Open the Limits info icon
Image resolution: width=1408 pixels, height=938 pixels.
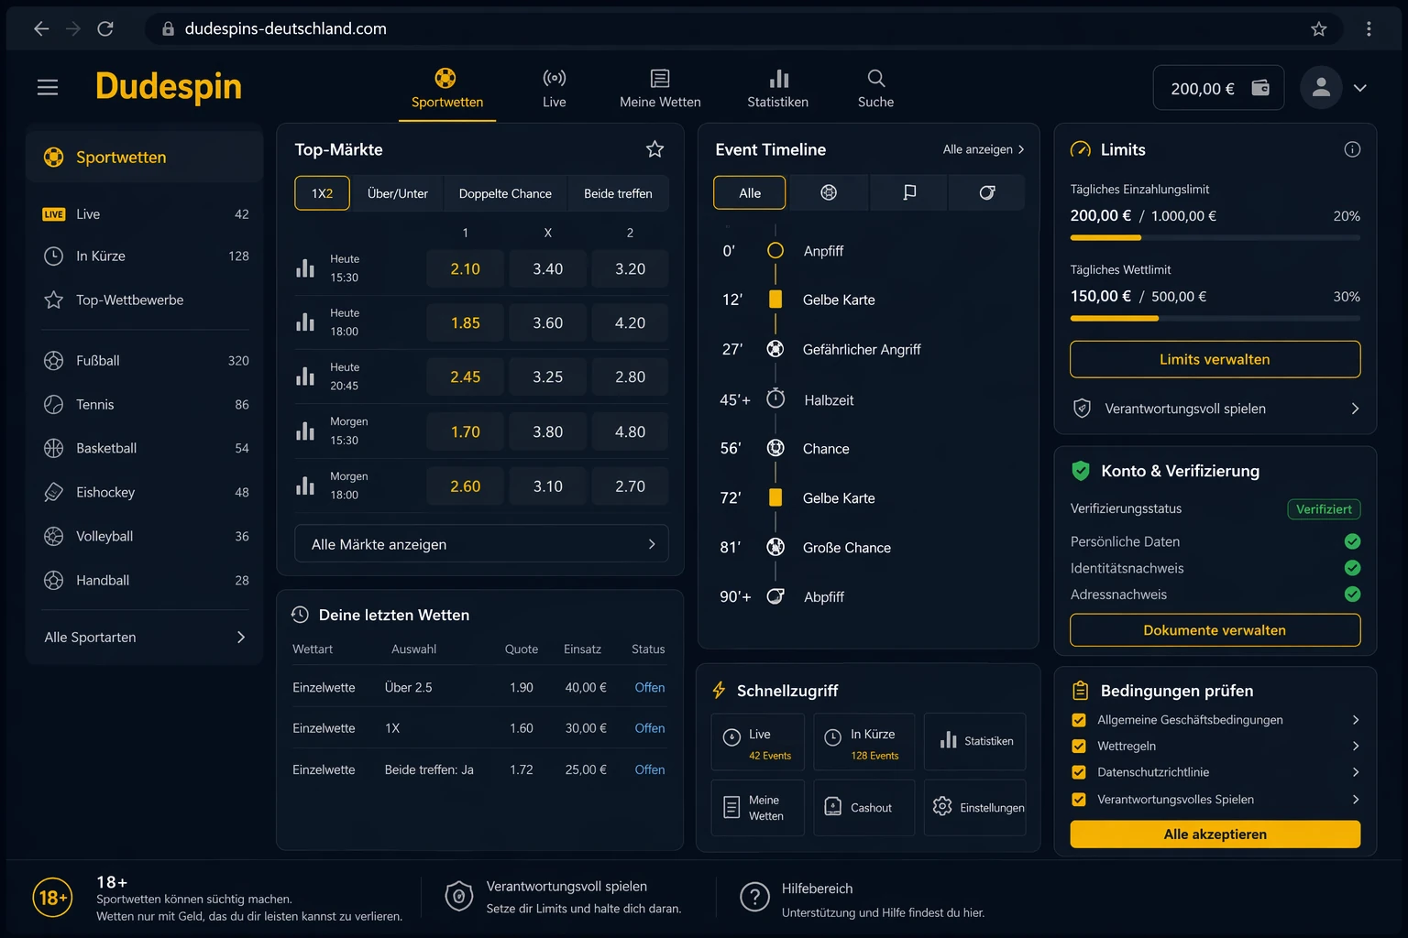point(1352,149)
